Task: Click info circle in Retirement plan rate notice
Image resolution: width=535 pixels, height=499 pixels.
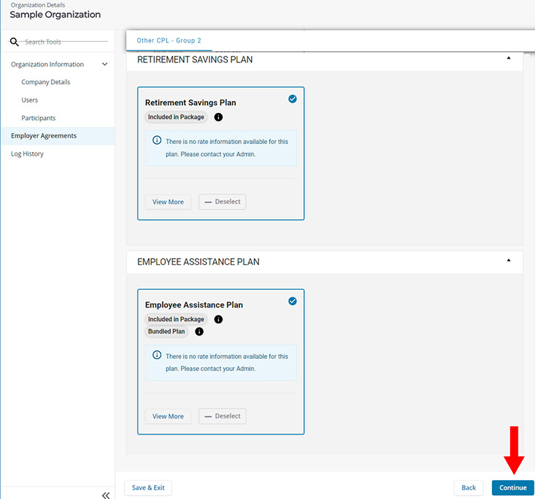Action: [157, 140]
